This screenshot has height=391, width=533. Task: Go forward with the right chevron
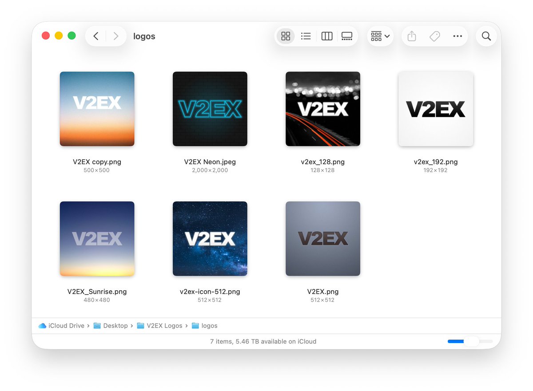click(x=115, y=36)
